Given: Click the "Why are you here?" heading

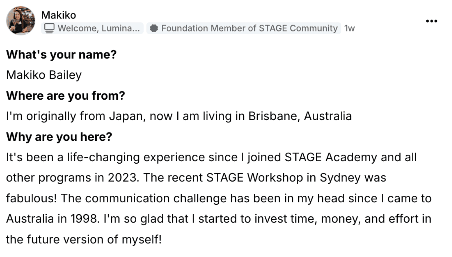Looking at the screenshot, I should click(59, 137).
